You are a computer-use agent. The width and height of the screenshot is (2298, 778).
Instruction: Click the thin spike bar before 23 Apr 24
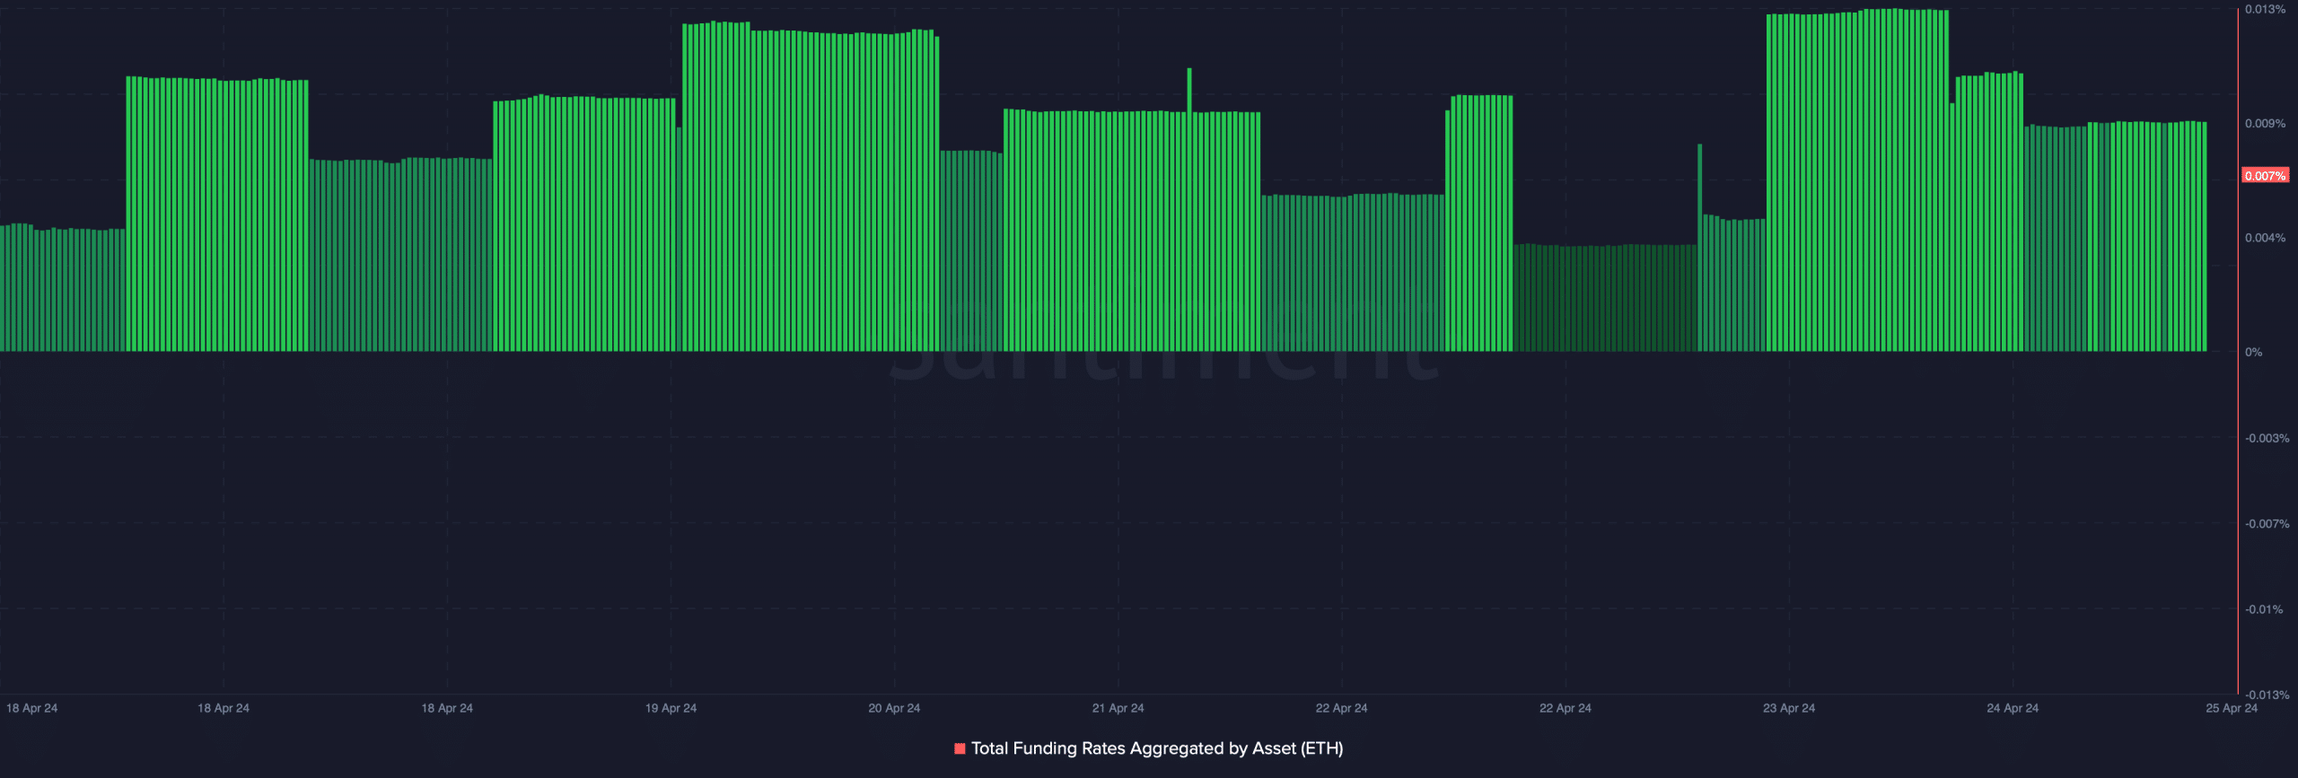(x=1700, y=247)
